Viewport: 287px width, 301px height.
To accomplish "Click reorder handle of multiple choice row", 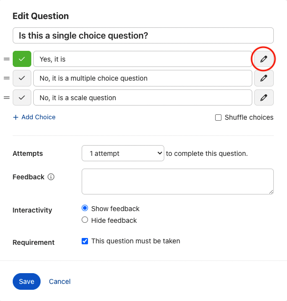I will pos(7,78).
